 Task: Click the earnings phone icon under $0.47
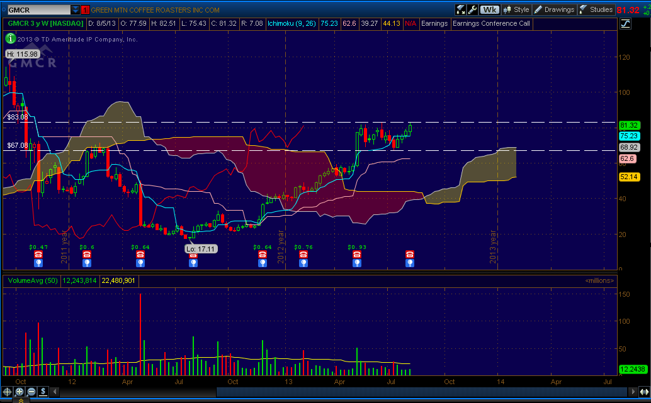pyautogui.click(x=38, y=255)
